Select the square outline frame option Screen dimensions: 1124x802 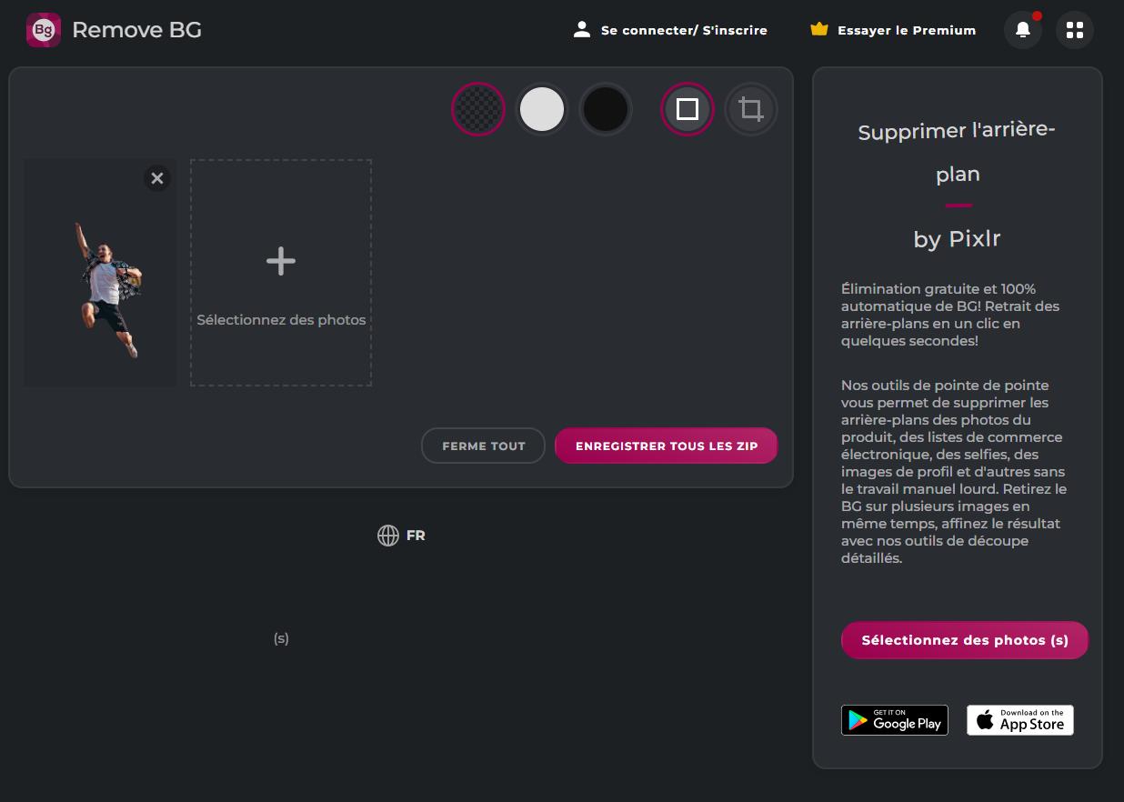point(687,109)
